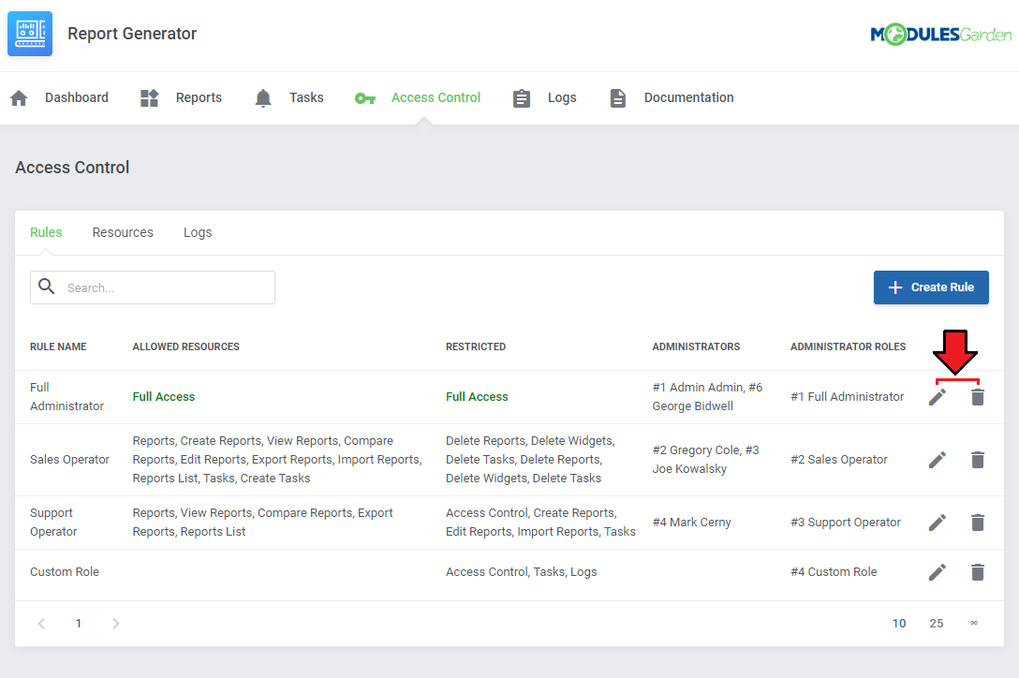The image size is (1019, 678).
Task: Click the Allowed Resources column header
Action: click(185, 346)
